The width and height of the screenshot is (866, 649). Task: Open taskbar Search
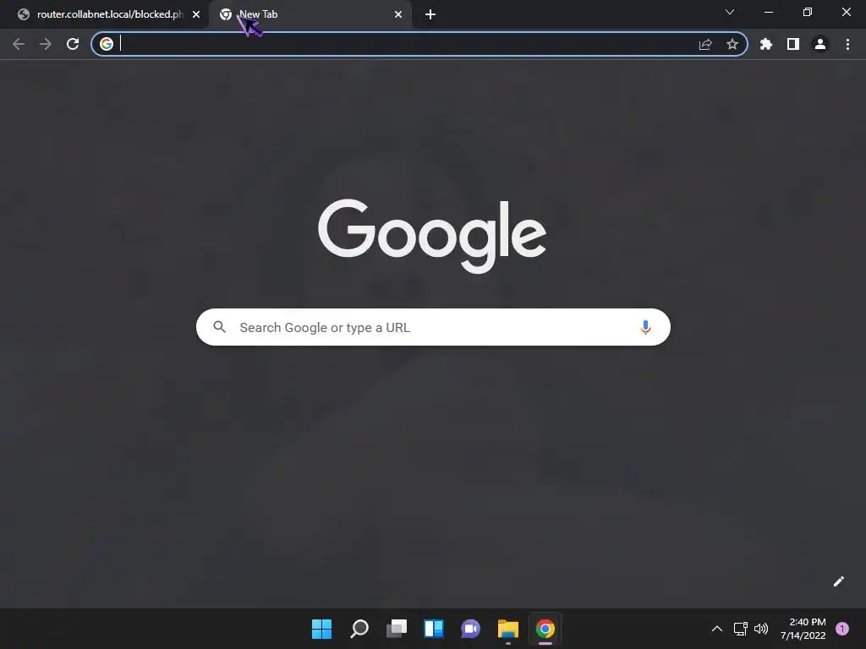[359, 629]
